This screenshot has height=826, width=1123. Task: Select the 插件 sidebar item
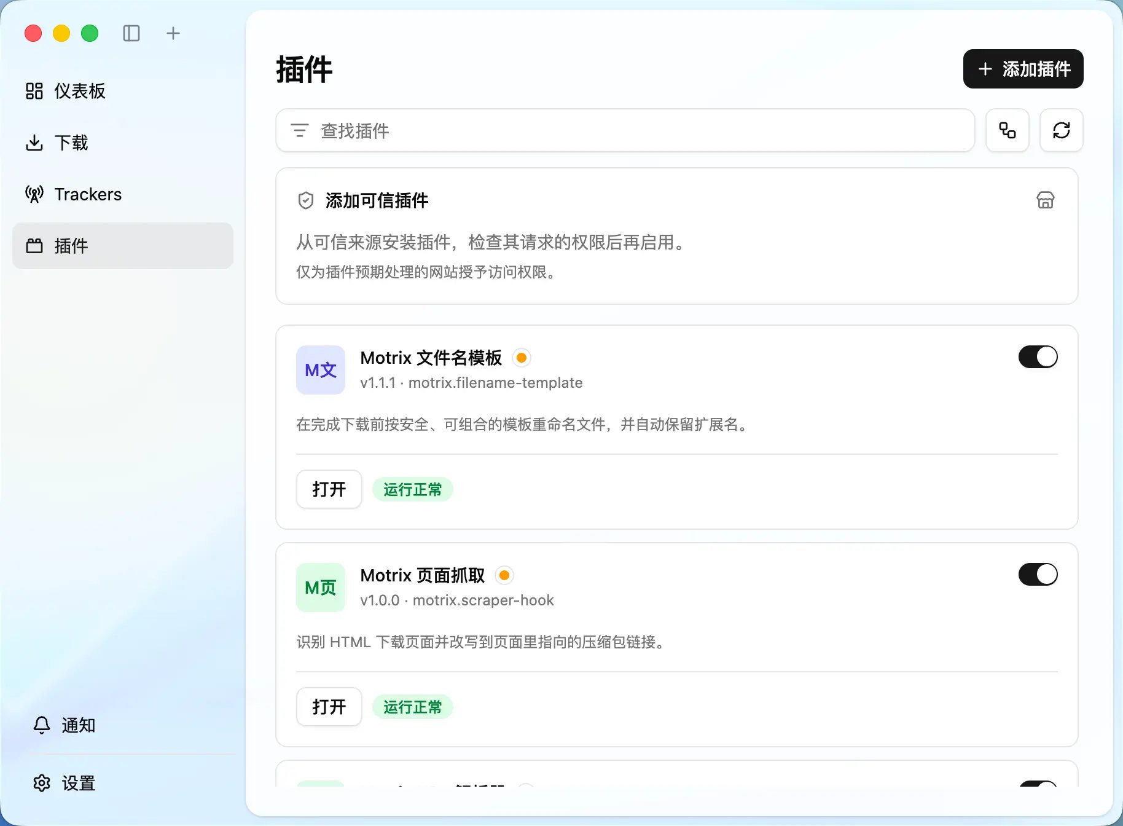pos(123,246)
